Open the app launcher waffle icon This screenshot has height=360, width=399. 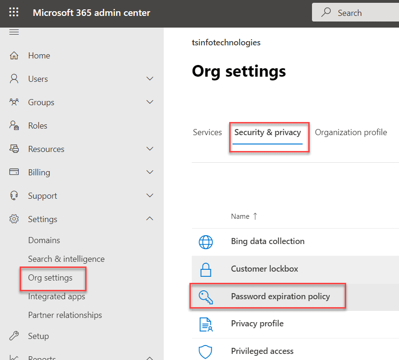(14, 12)
